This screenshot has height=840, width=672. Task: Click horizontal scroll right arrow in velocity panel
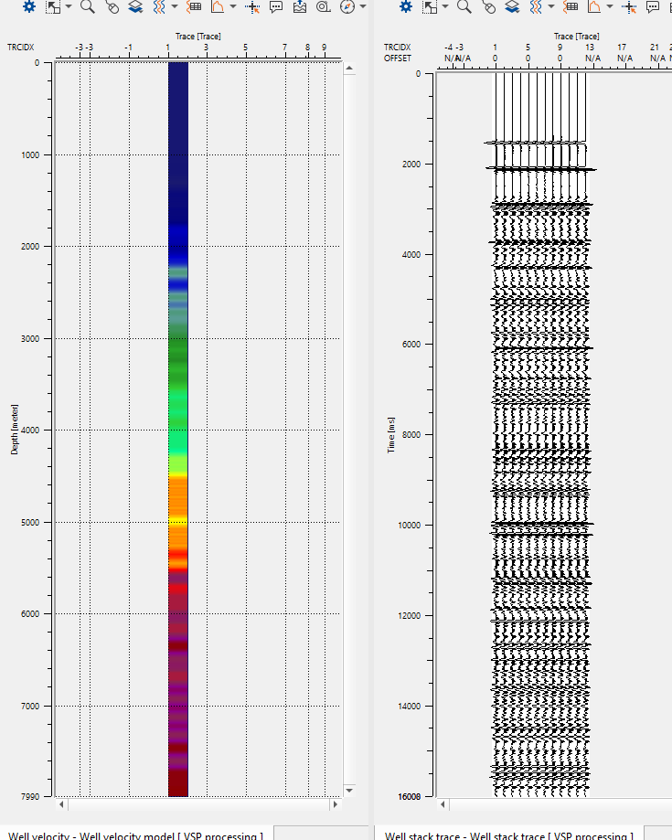click(336, 803)
